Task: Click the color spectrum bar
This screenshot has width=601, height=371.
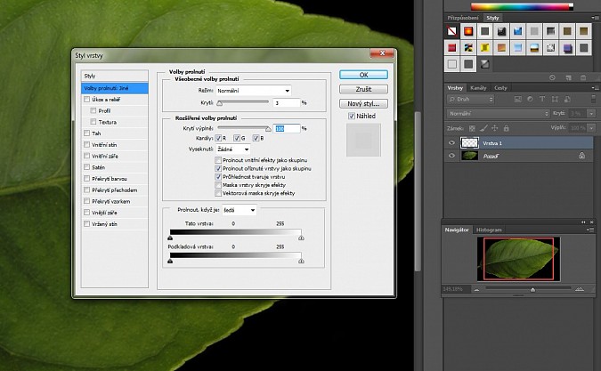Action: coord(522,6)
